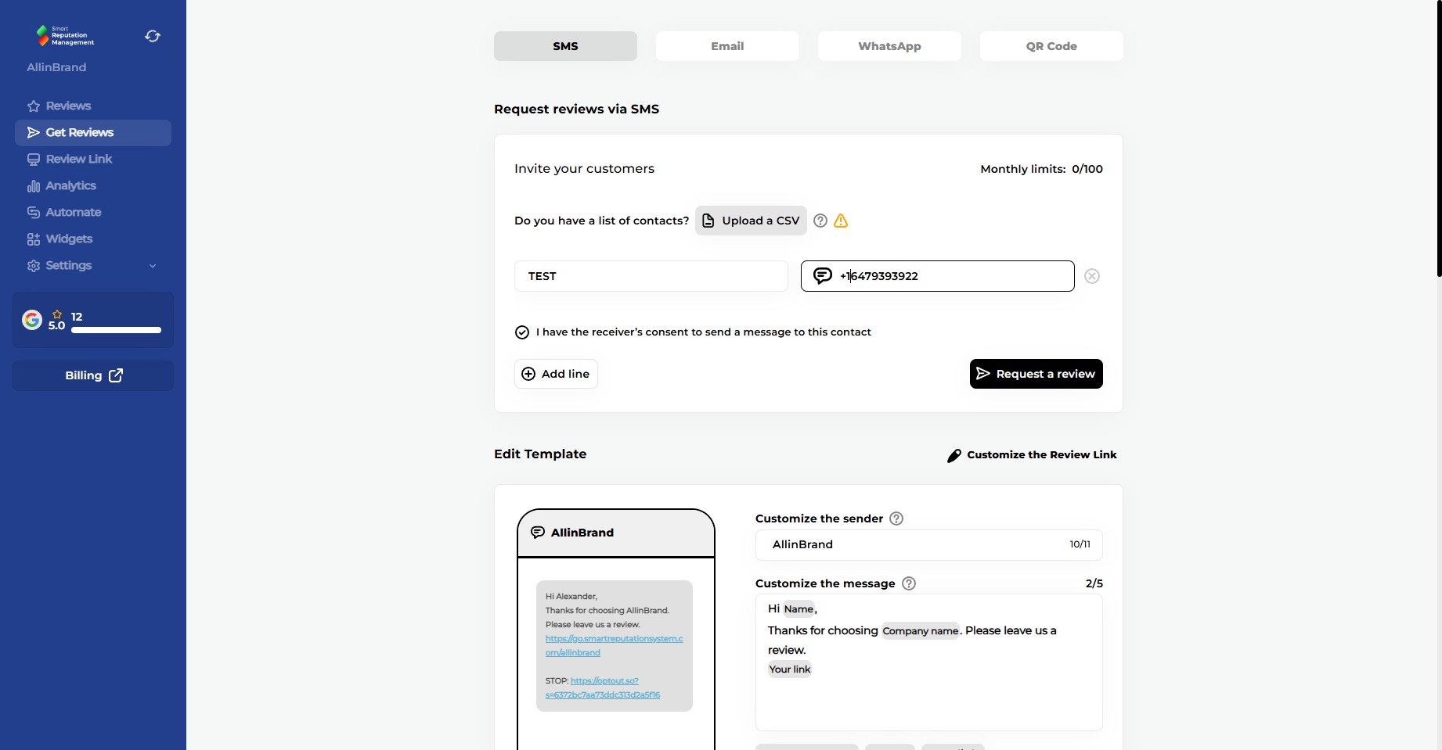Click the Company name tag in message
This screenshot has height=750, width=1442.
pos(921,631)
